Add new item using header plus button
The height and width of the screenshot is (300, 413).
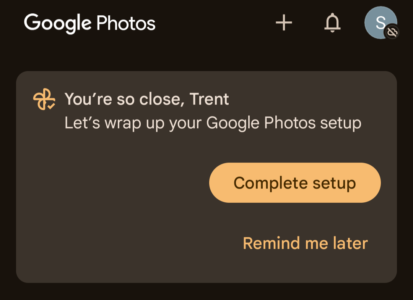284,23
